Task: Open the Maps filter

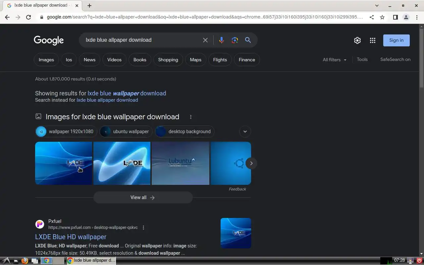Action: (x=195, y=60)
